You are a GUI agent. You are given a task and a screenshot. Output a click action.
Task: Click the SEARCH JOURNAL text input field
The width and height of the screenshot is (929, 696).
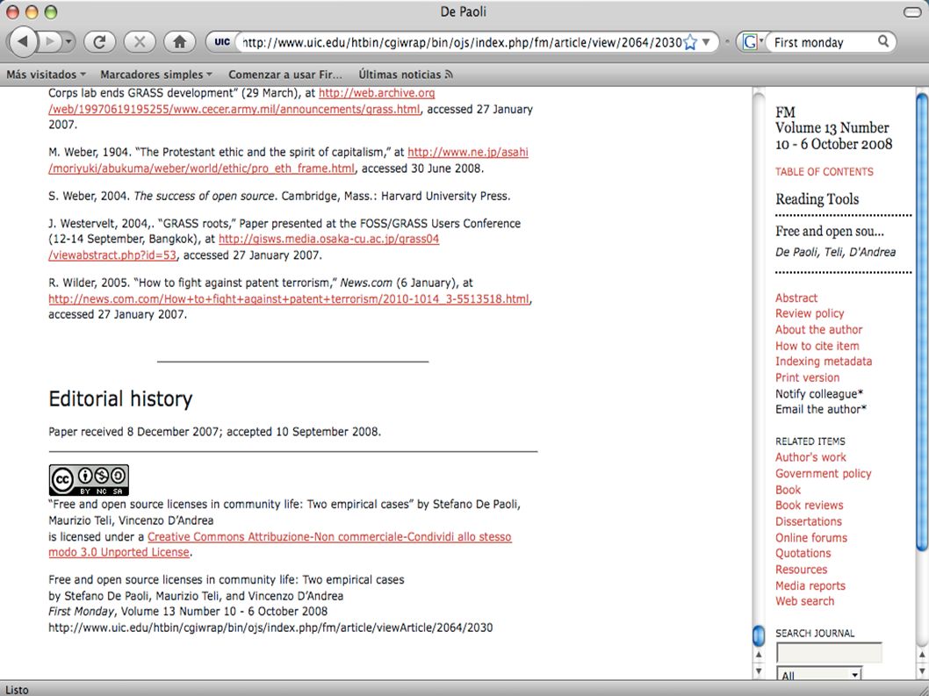point(829,653)
